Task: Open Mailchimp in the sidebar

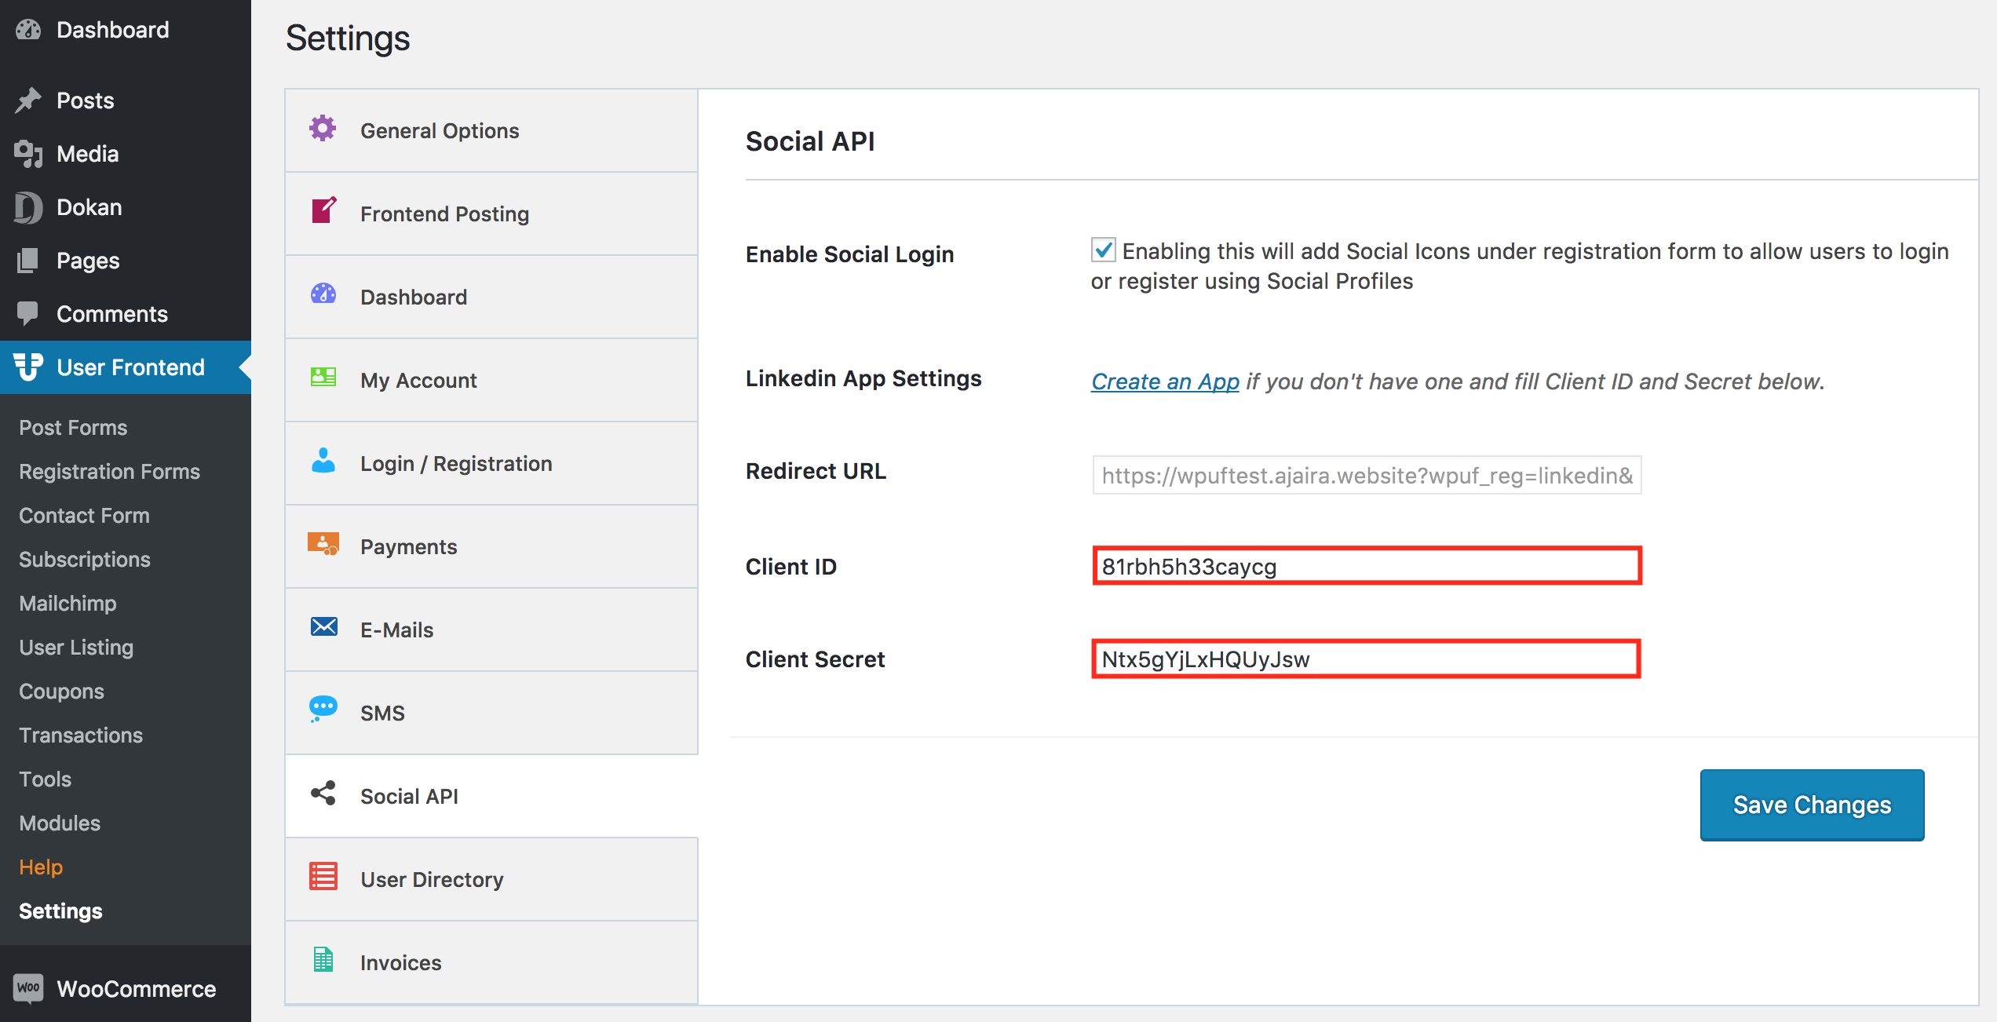Action: tap(68, 603)
